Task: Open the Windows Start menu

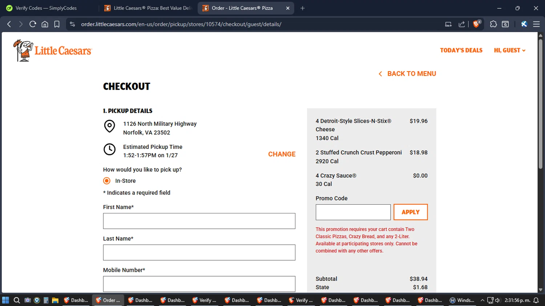Action: 5,300
